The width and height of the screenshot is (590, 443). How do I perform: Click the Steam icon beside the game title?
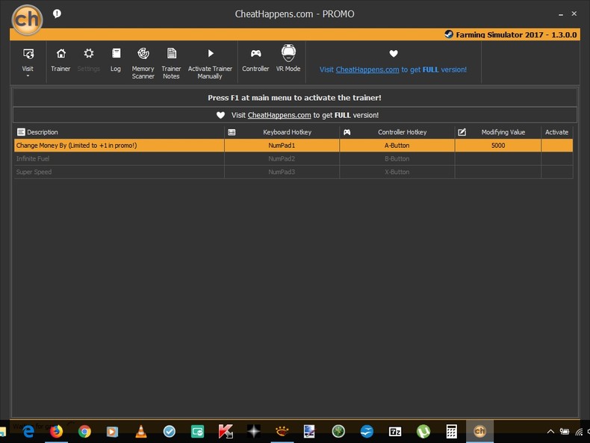[x=449, y=34]
